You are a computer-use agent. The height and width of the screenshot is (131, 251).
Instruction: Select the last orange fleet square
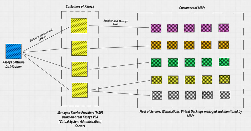point(224,45)
